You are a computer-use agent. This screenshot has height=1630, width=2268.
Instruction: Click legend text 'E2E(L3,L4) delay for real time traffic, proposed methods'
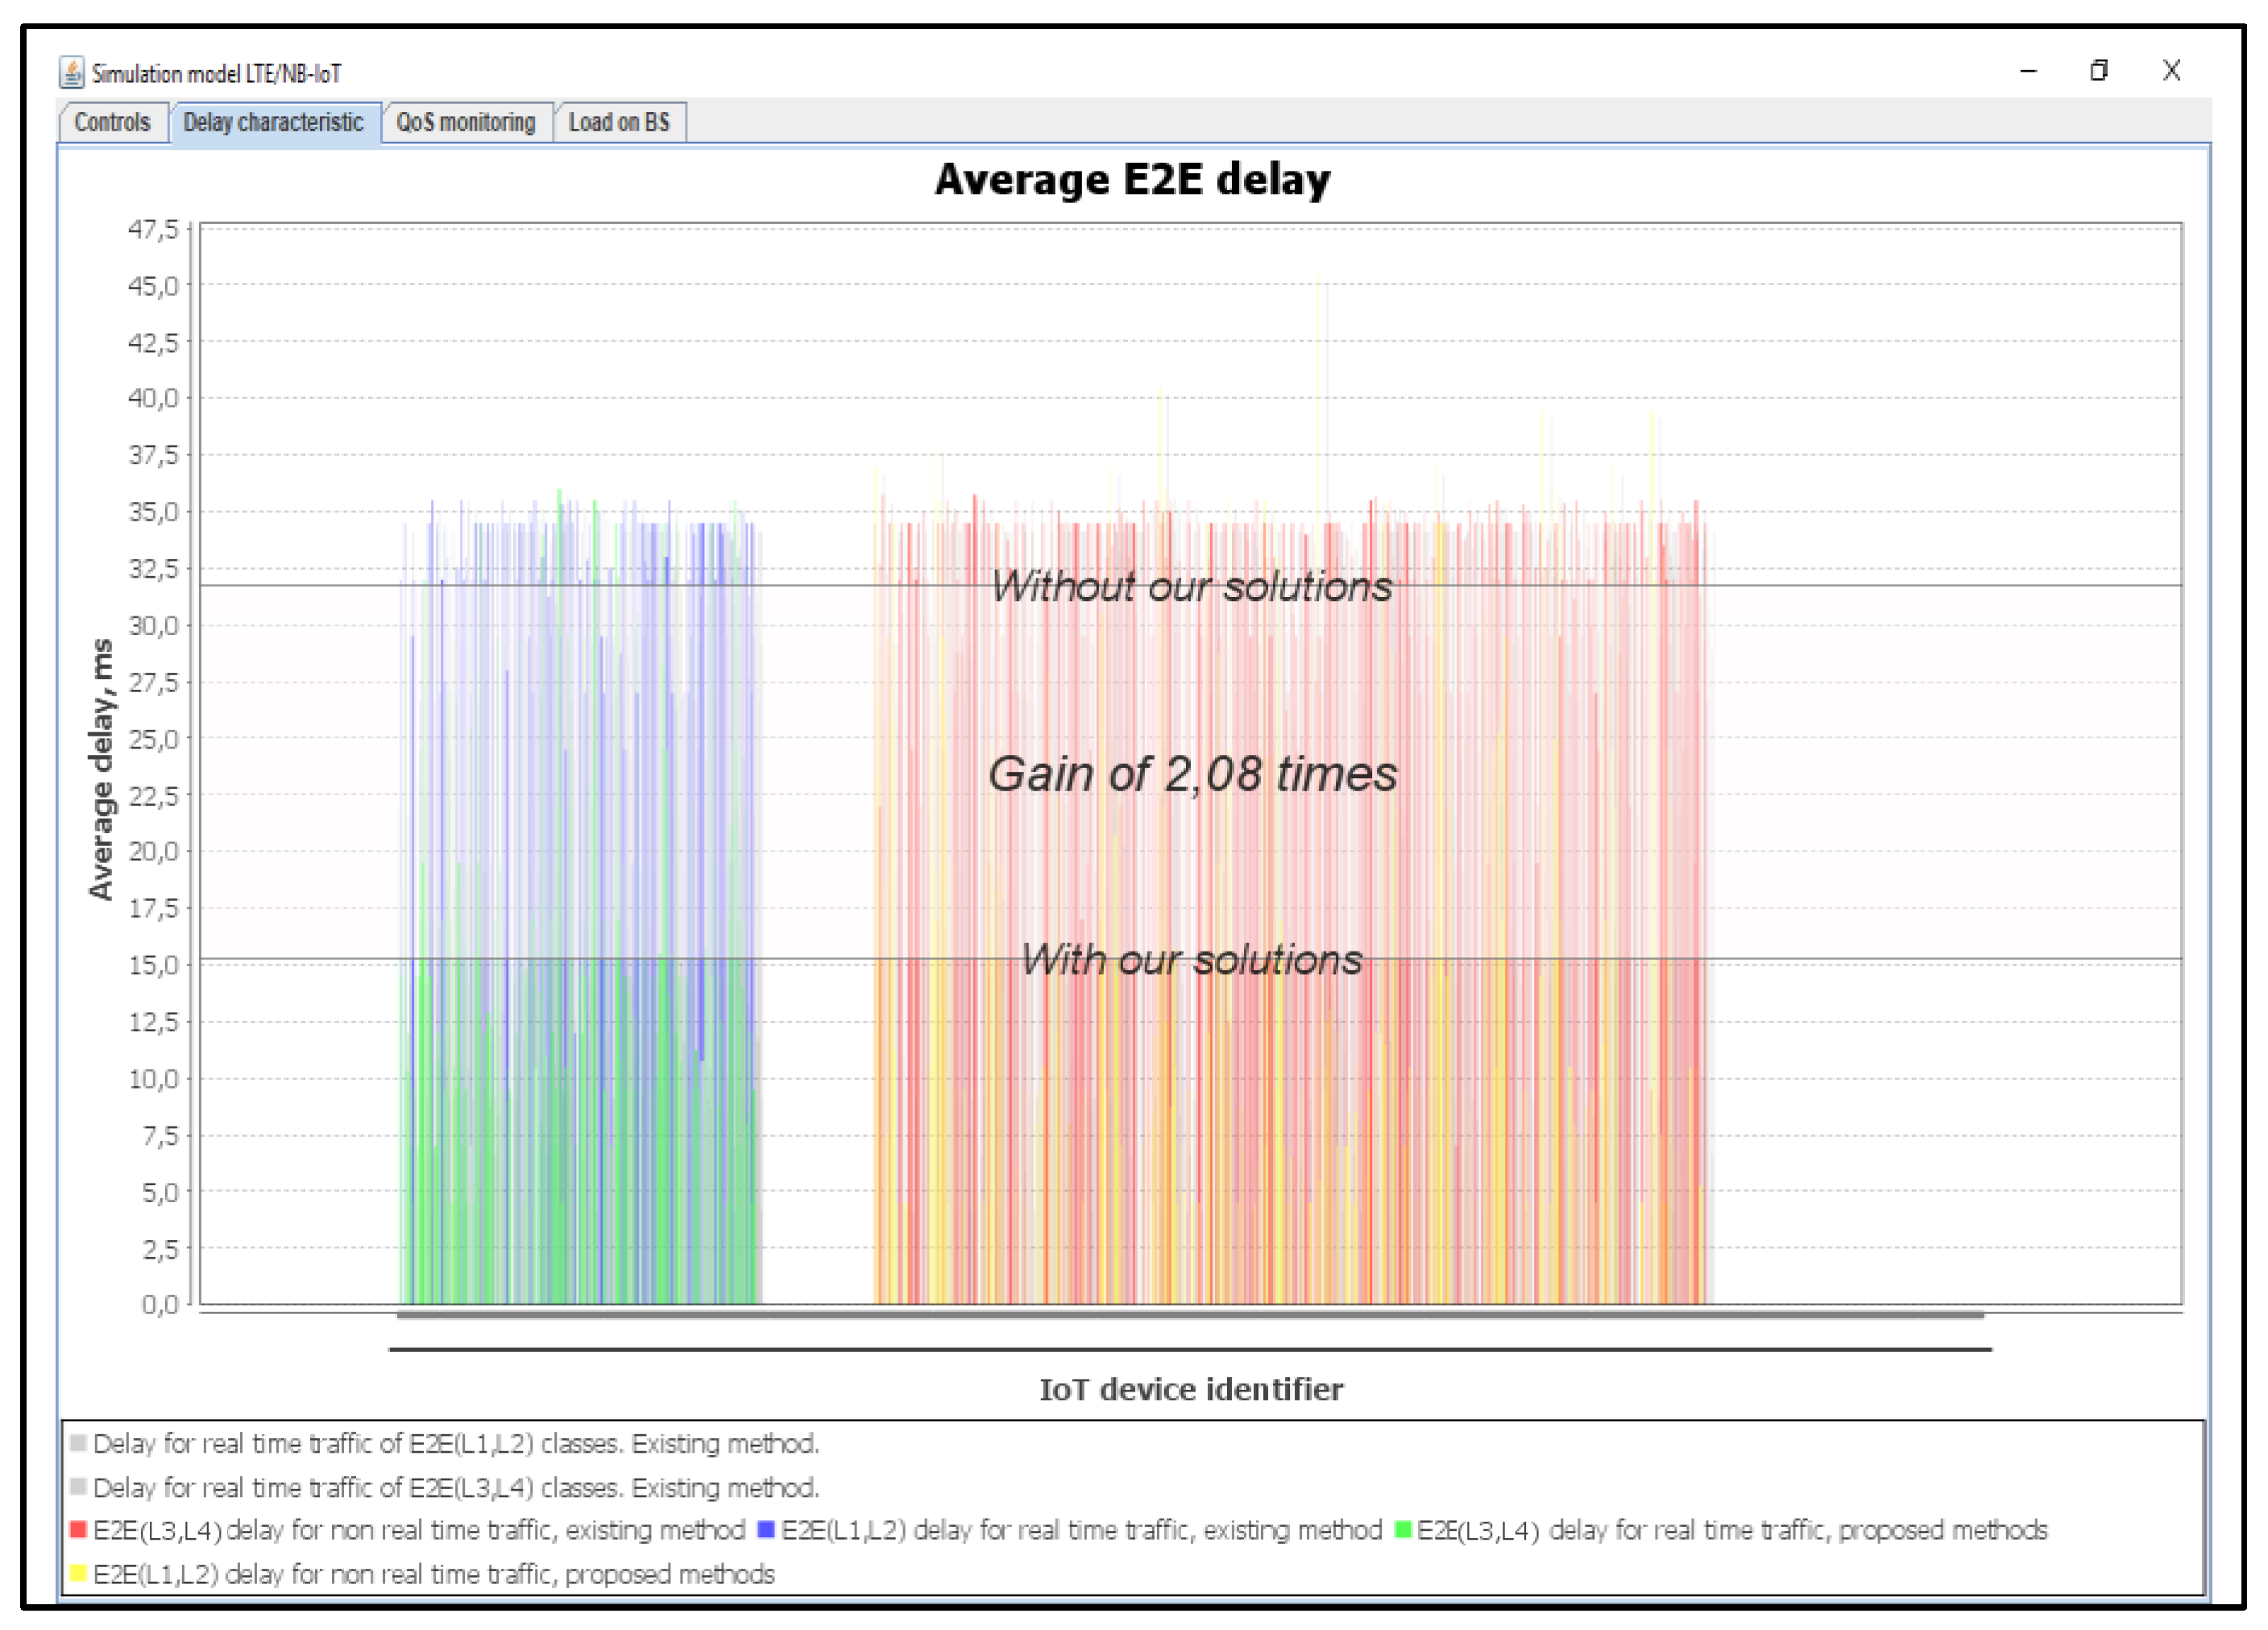tap(1732, 1531)
